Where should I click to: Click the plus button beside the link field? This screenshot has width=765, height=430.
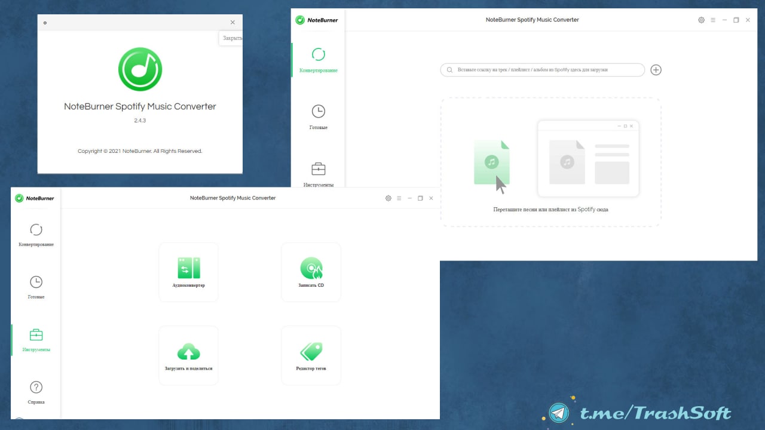point(656,70)
